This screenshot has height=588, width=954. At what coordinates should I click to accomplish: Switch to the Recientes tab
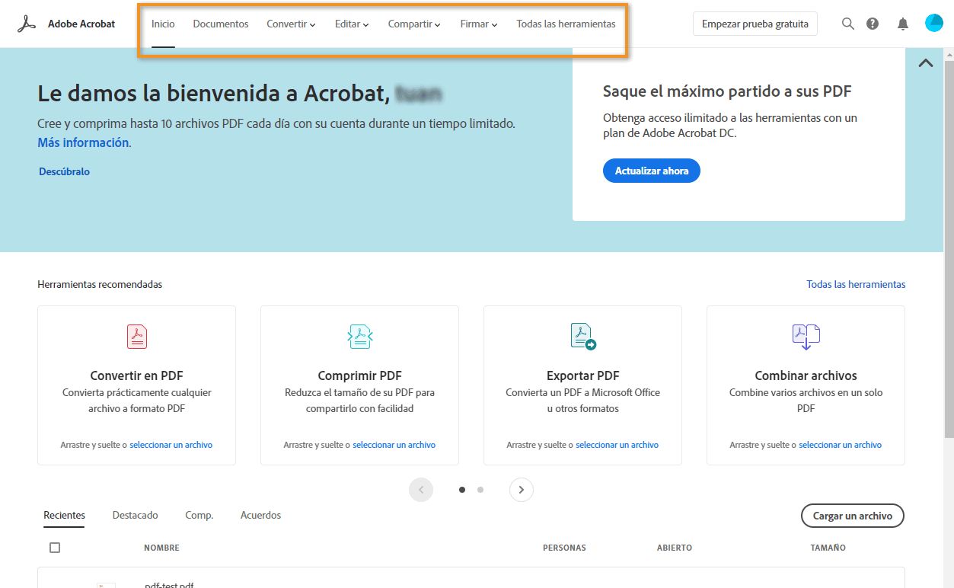coord(64,516)
